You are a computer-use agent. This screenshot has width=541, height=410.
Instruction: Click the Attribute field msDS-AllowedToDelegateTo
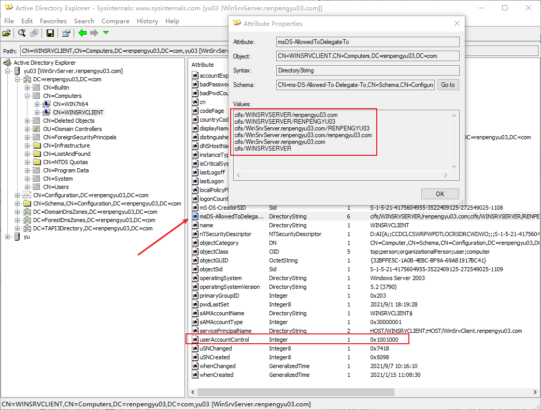pyautogui.click(x=368, y=42)
